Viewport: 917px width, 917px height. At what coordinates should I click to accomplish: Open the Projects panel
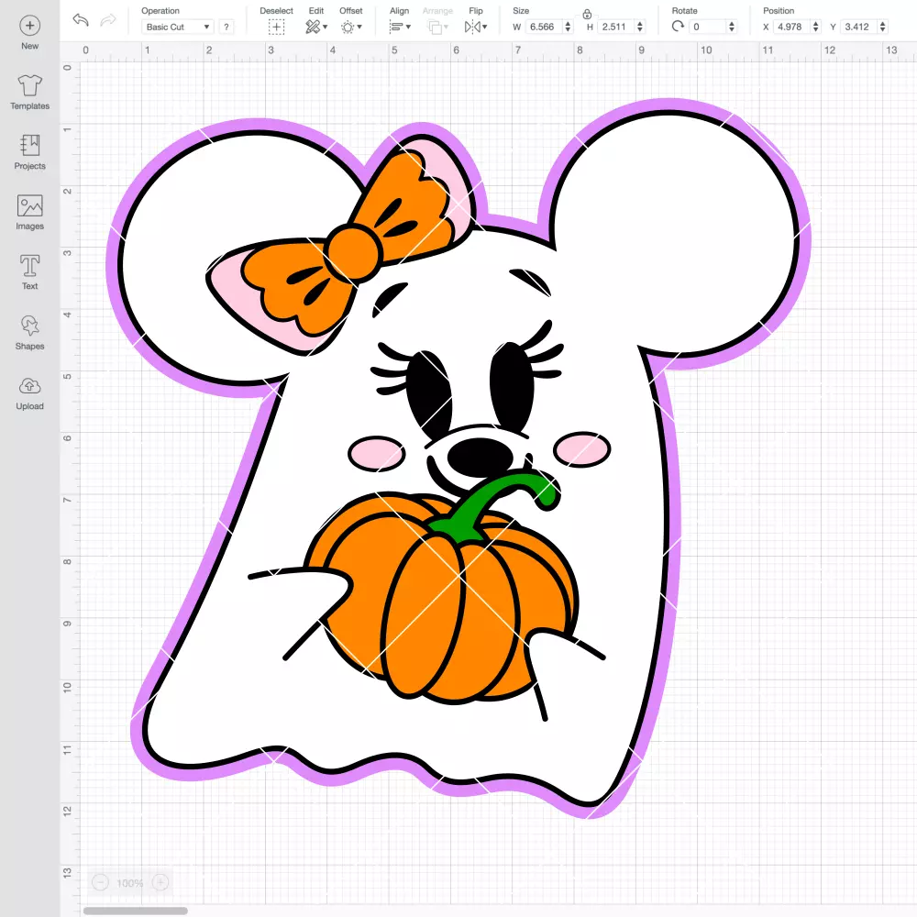click(x=30, y=152)
